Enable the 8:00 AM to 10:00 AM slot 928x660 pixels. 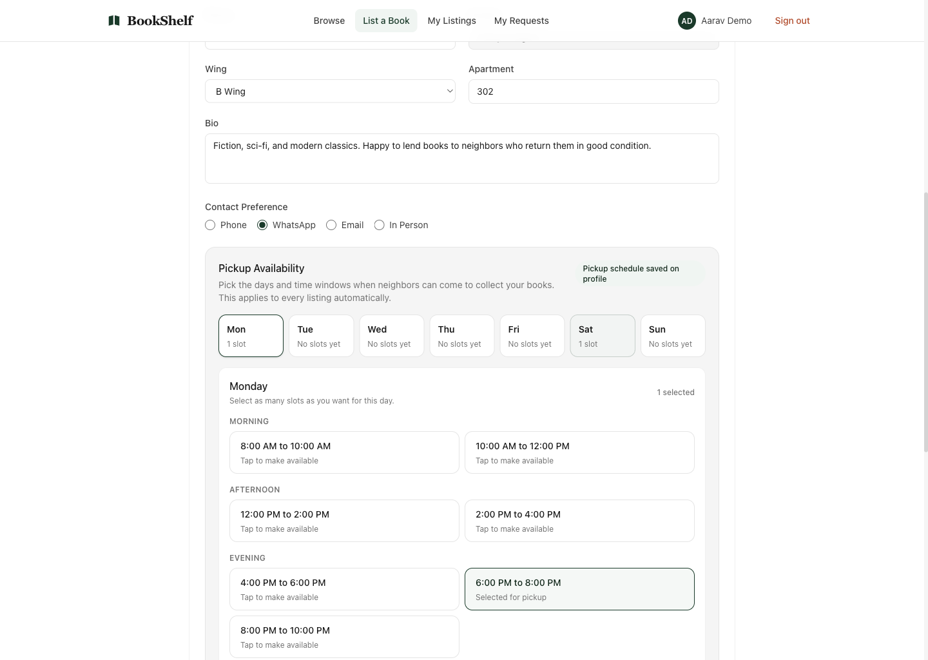point(344,452)
